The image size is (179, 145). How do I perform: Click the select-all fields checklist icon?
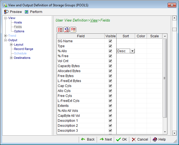coord(60,30)
